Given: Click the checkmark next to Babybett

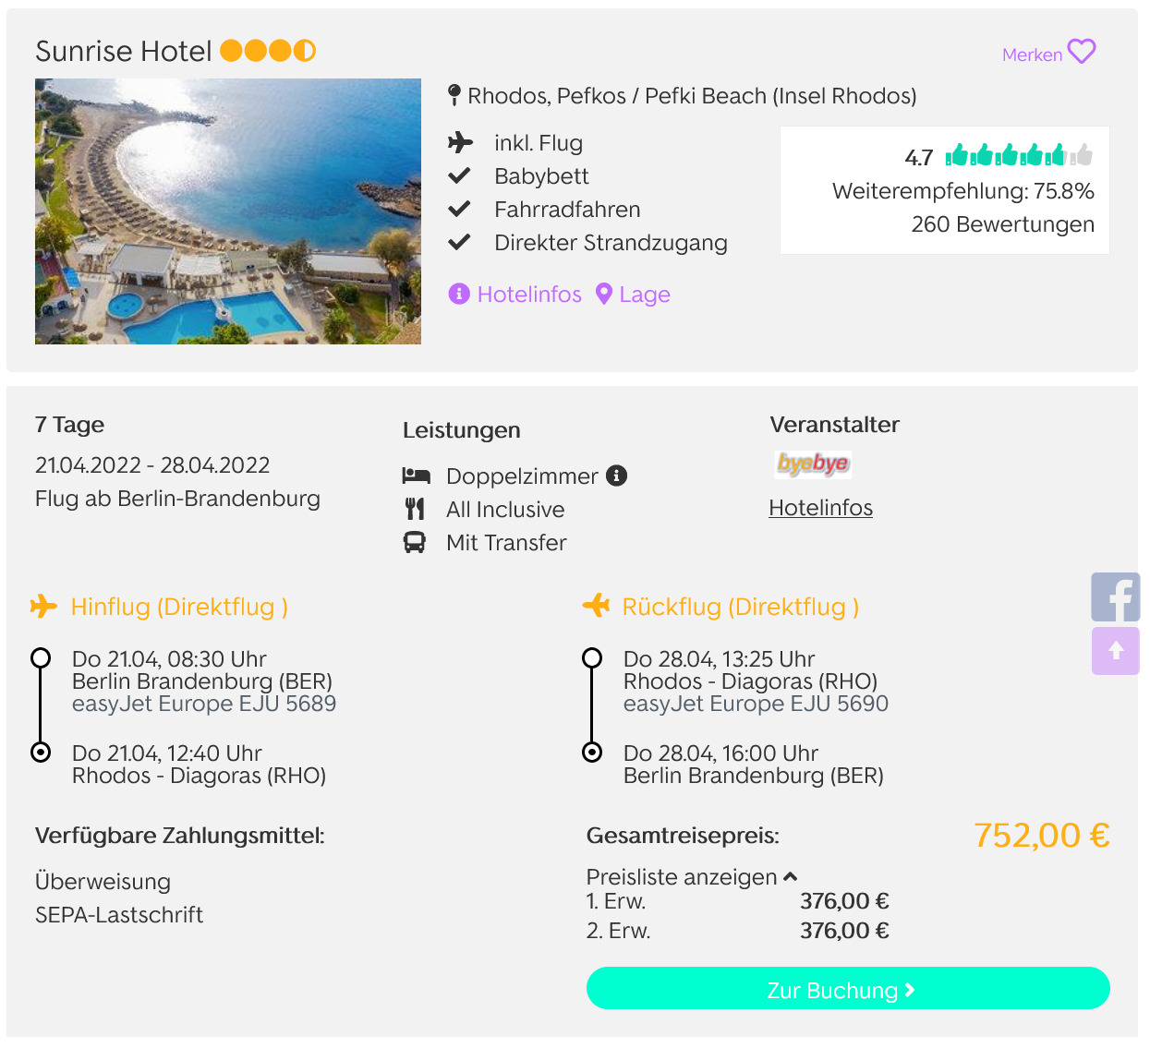Looking at the screenshot, I should pos(459,175).
